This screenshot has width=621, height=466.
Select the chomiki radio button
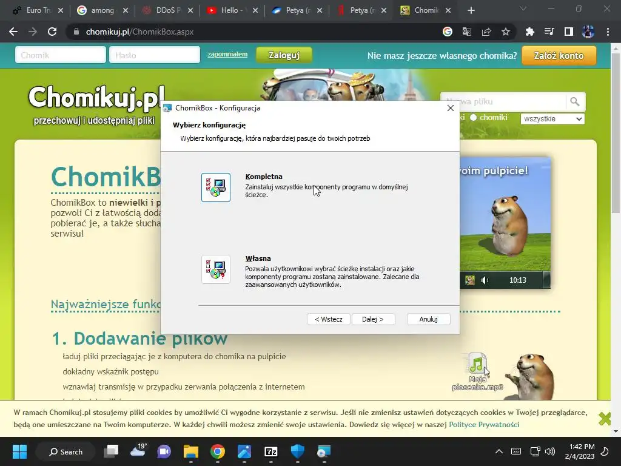(x=474, y=118)
